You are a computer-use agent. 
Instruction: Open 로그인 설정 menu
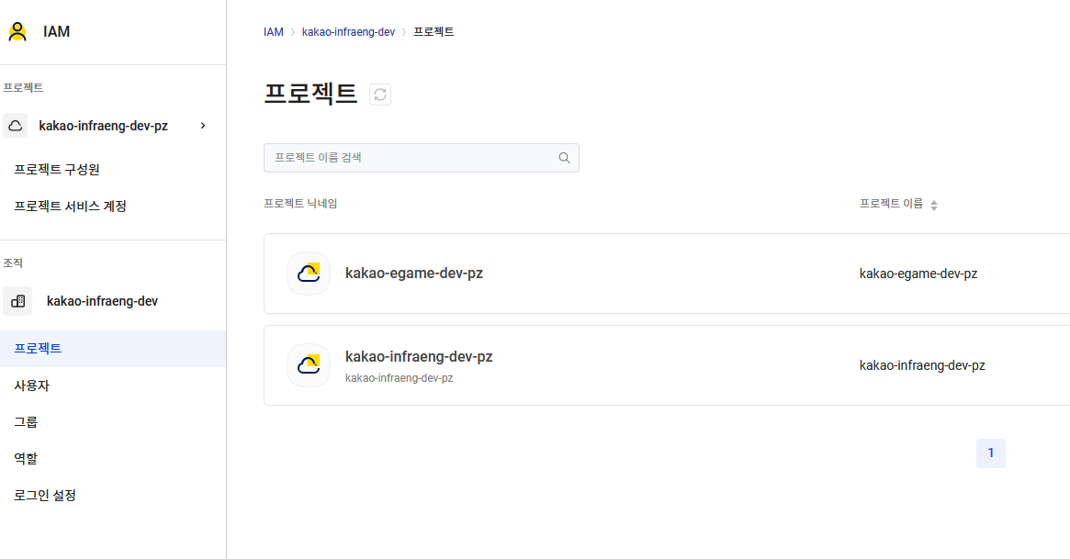click(x=45, y=496)
